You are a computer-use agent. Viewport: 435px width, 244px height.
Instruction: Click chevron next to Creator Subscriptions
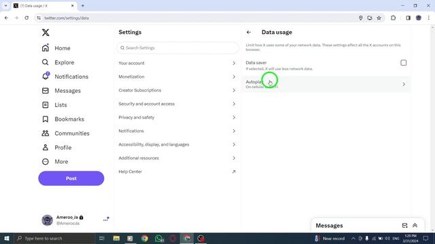[234, 90]
